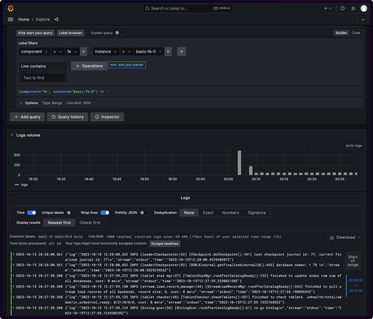Screen dimensions: 373x319
Task: Add a new label filter
Action: [182, 52]
